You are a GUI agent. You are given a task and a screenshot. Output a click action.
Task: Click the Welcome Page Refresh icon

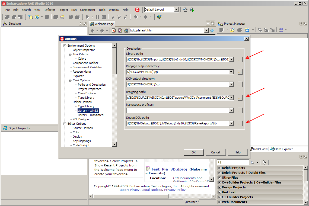point(120,31)
